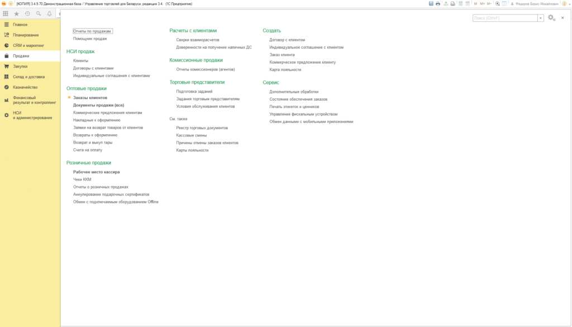Open Отчеты комиссионеров (агентов)
This screenshot has height=327, width=572.
(206, 69)
